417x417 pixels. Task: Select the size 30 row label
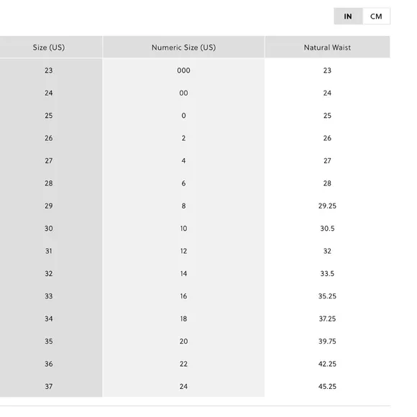pyautogui.click(x=49, y=229)
